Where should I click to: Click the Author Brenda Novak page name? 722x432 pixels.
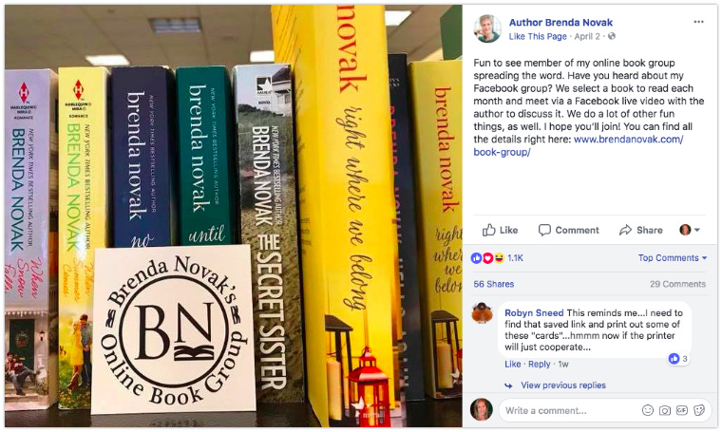[560, 22]
